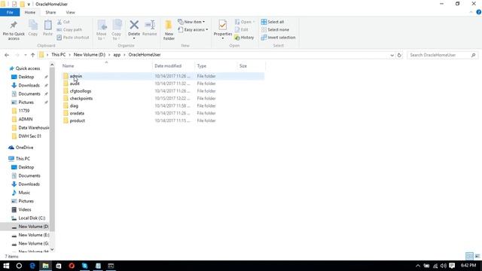Select the checkpoints folder

(x=81, y=99)
